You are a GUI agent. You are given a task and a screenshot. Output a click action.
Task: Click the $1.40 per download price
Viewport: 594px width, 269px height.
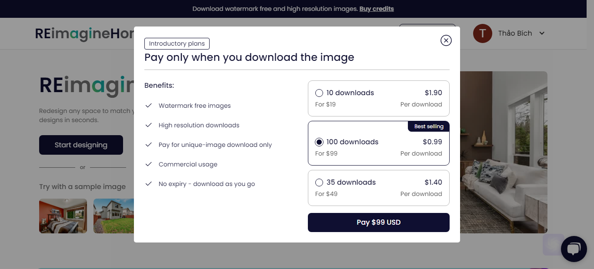point(433,182)
